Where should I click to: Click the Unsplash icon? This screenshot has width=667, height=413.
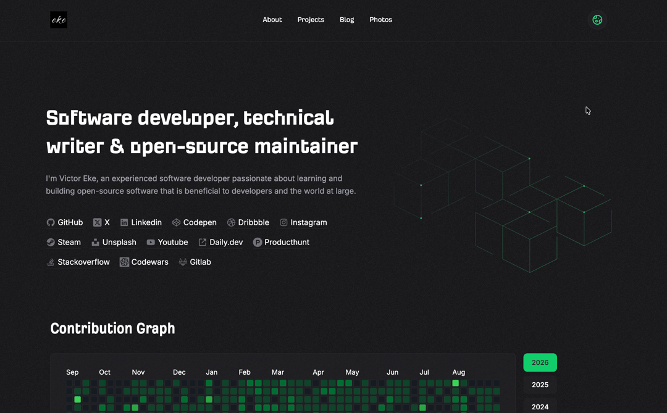[95, 242]
